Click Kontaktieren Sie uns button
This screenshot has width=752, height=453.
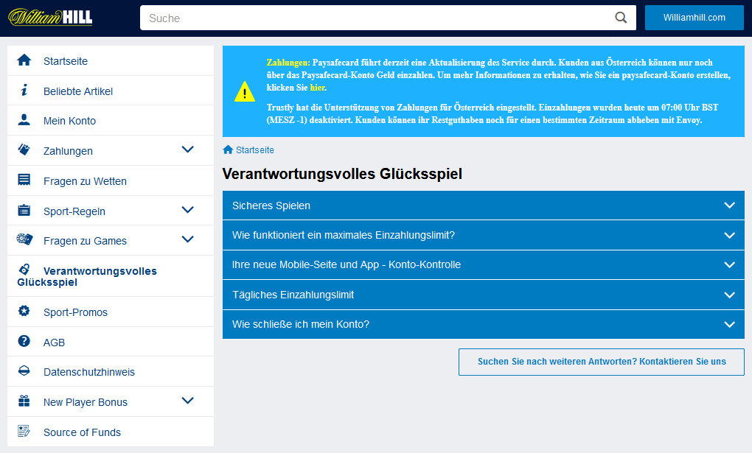602,362
